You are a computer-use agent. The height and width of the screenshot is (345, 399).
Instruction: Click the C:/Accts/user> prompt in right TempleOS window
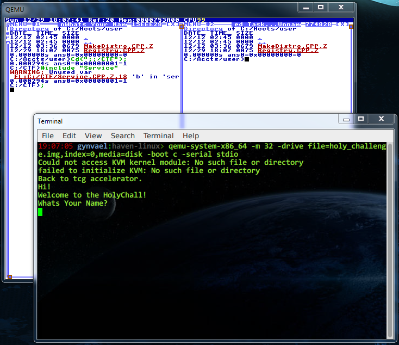click(214, 59)
